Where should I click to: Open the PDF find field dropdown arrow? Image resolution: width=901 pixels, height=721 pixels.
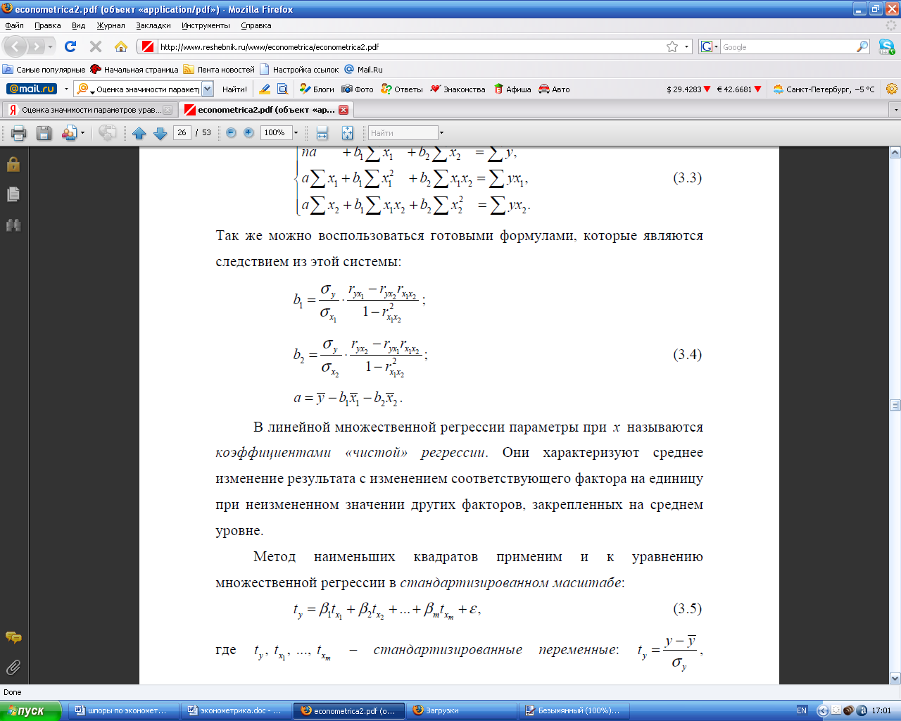[x=441, y=132]
